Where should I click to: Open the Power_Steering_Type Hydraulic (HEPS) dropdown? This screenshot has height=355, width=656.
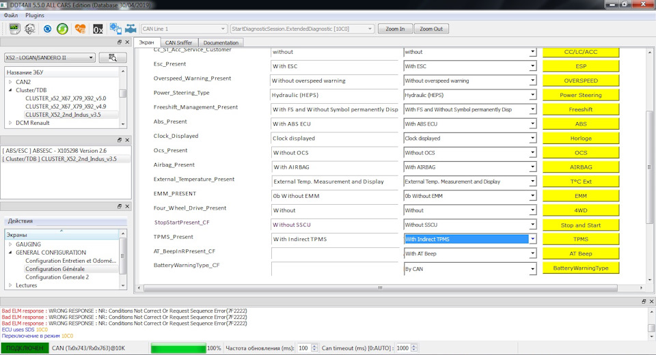coord(470,95)
